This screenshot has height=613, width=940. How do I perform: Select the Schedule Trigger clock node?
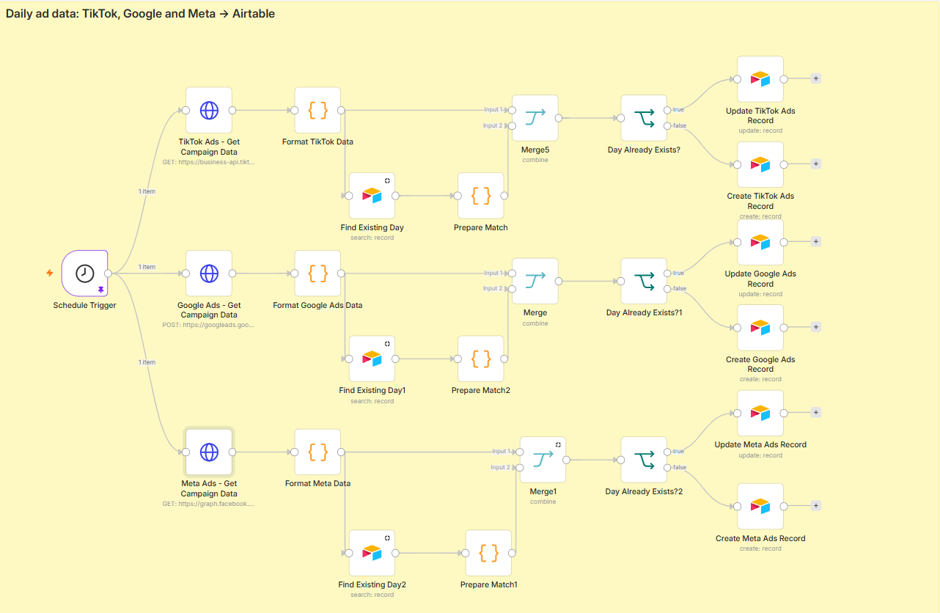tap(85, 274)
